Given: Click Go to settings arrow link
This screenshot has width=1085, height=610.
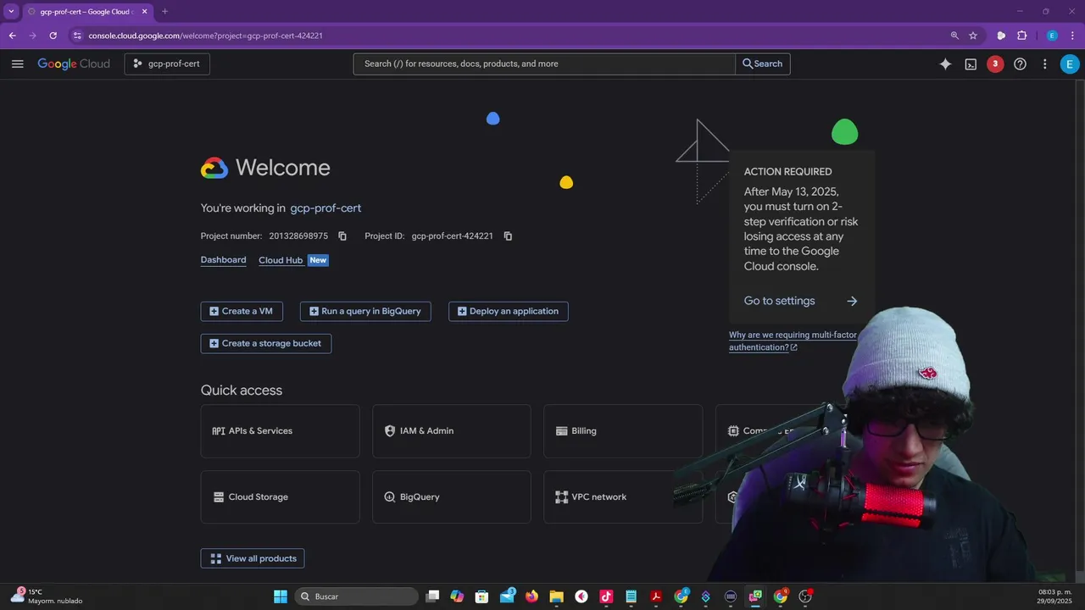Looking at the screenshot, I should pyautogui.click(x=801, y=301).
